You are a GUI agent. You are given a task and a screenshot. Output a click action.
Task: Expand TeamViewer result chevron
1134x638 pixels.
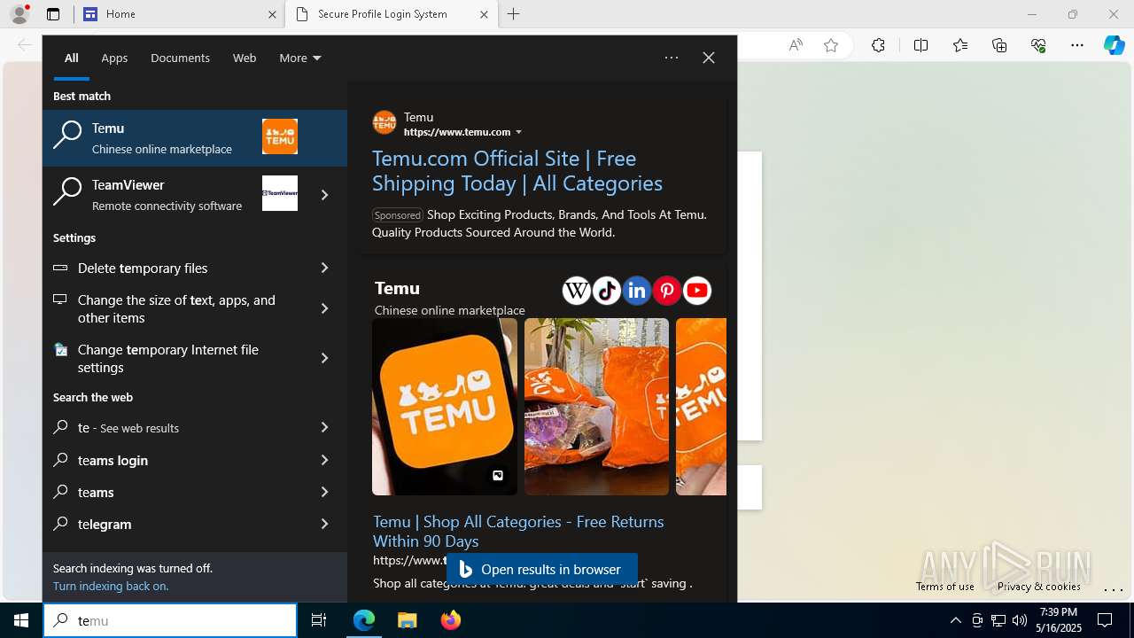click(324, 195)
